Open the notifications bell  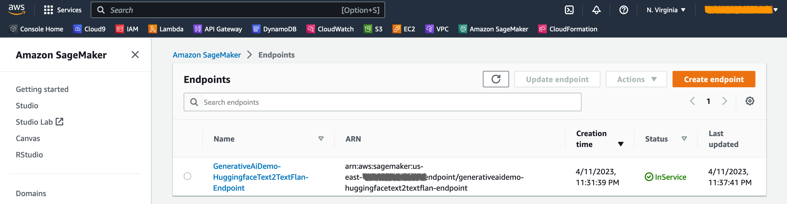click(596, 10)
